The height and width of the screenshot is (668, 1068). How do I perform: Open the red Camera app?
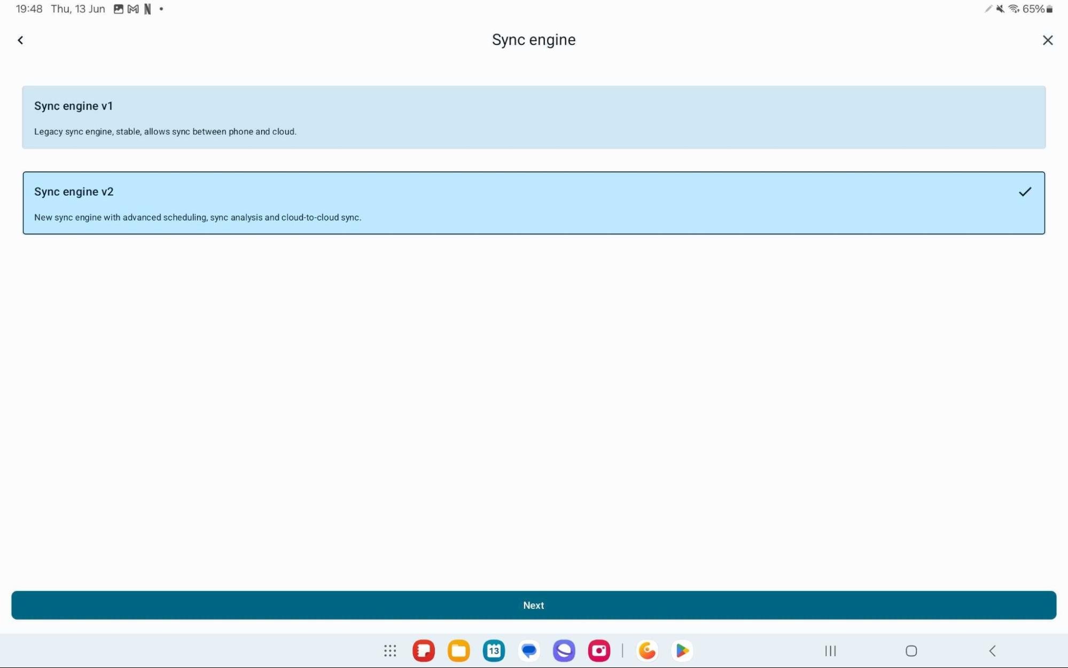[599, 650]
